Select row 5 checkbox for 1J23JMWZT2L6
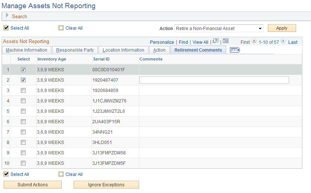311x193 pixels. [23, 111]
